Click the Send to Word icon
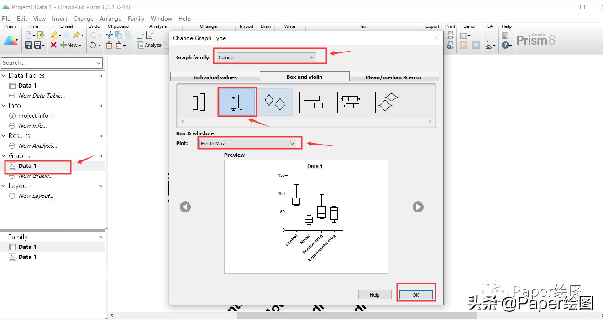This screenshot has width=603, height=320. click(x=476, y=45)
